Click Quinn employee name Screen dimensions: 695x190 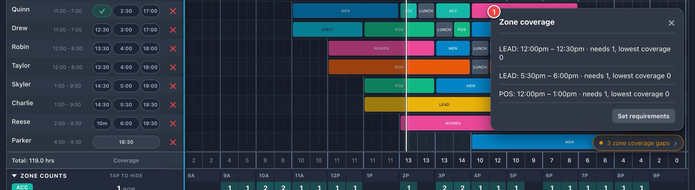21,9
